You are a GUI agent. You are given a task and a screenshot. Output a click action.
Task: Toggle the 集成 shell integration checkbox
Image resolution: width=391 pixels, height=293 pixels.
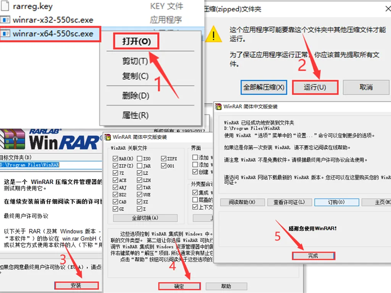pos(195,192)
